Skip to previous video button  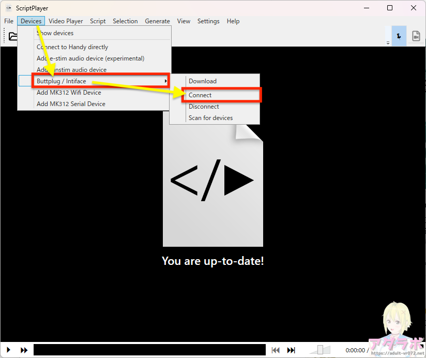pos(276,350)
